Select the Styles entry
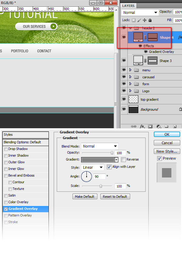This screenshot has height=254, width=182. pos(26,135)
